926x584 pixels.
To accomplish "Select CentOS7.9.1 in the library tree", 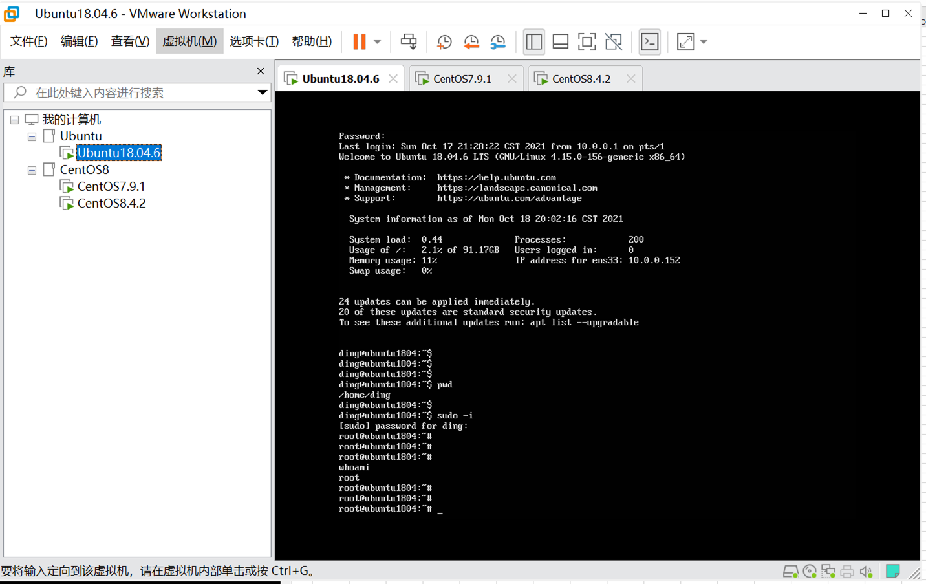I will (x=111, y=187).
